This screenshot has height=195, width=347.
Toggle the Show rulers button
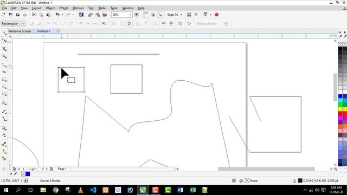click(x=145, y=15)
